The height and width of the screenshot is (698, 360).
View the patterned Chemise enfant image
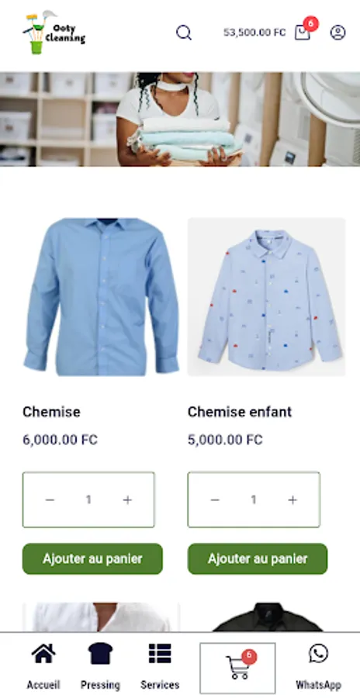point(266,297)
